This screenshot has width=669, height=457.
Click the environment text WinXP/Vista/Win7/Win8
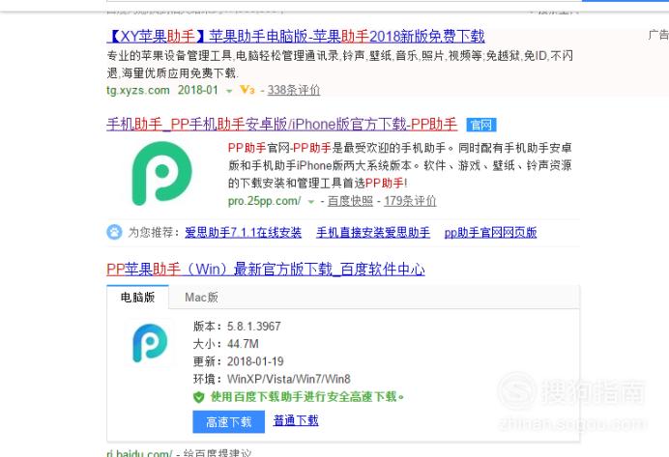(x=289, y=379)
